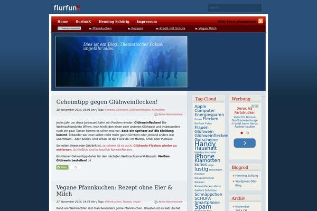317x211 pixels.
Task: Select the first red ad carousel dot
Action: 241,133
